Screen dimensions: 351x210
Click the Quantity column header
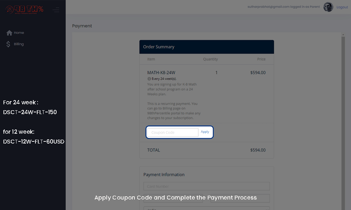(x=210, y=59)
